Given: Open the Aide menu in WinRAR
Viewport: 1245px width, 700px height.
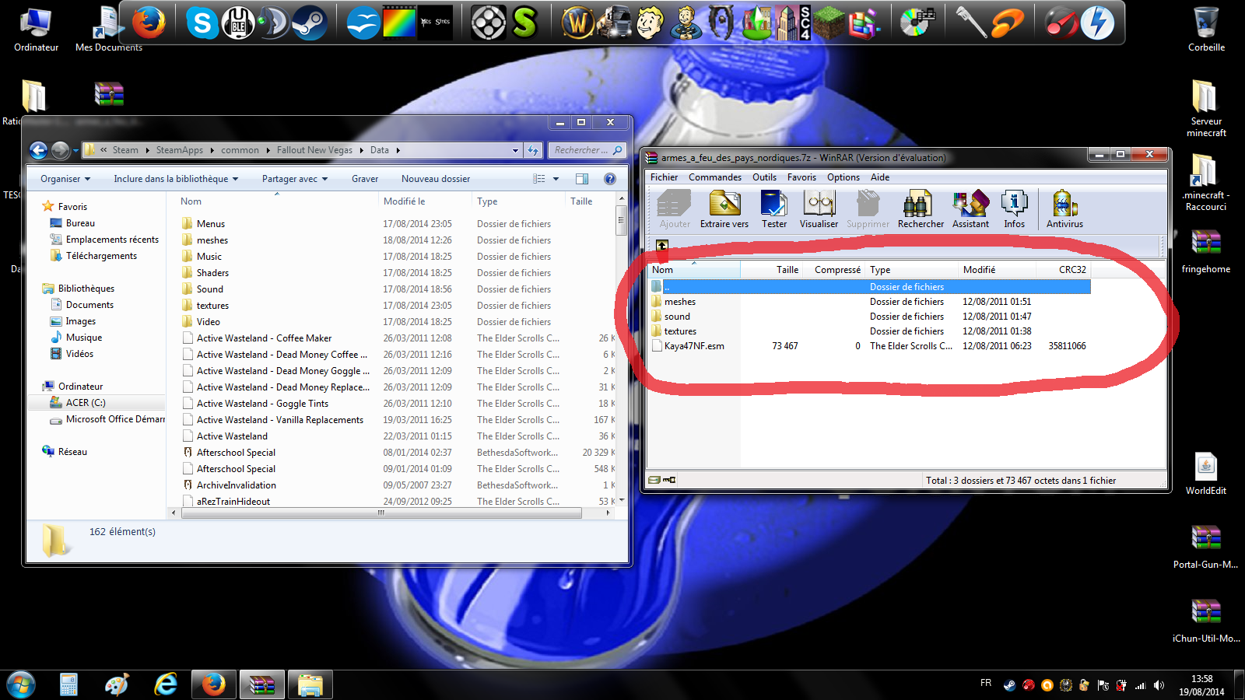Looking at the screenshot, I should [x=880, y=177].
